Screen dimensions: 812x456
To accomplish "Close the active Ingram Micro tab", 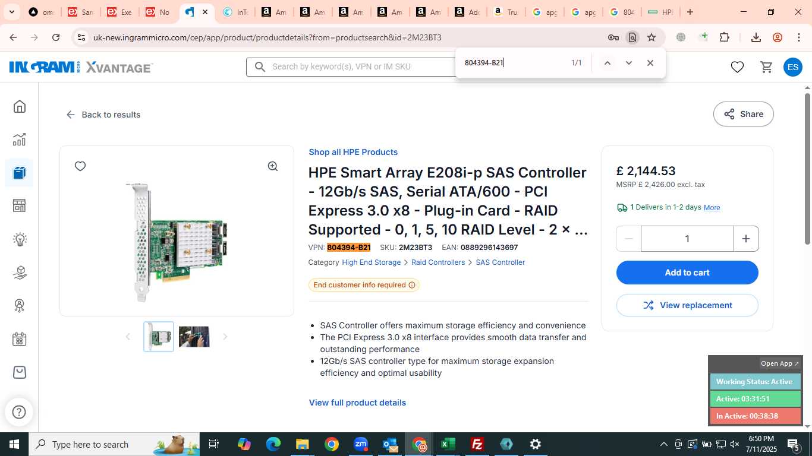I will point(205,12).
